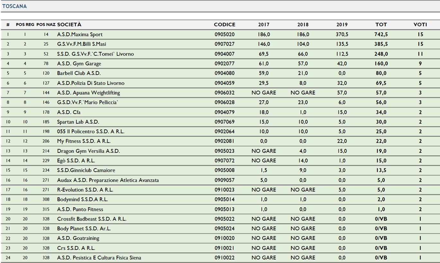Viewport: 440px width, 263px height.
Task: Click Crossfit Badbeast S.S.D. A R.L.
Action: (92, 219)
